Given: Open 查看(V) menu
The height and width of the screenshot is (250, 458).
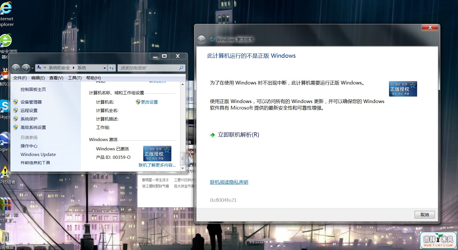Looking at the screenshot, I should pyautogui.click(x=56, y=78).
